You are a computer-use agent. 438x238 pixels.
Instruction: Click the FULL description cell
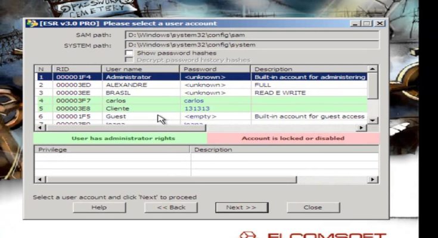(309, 85)
